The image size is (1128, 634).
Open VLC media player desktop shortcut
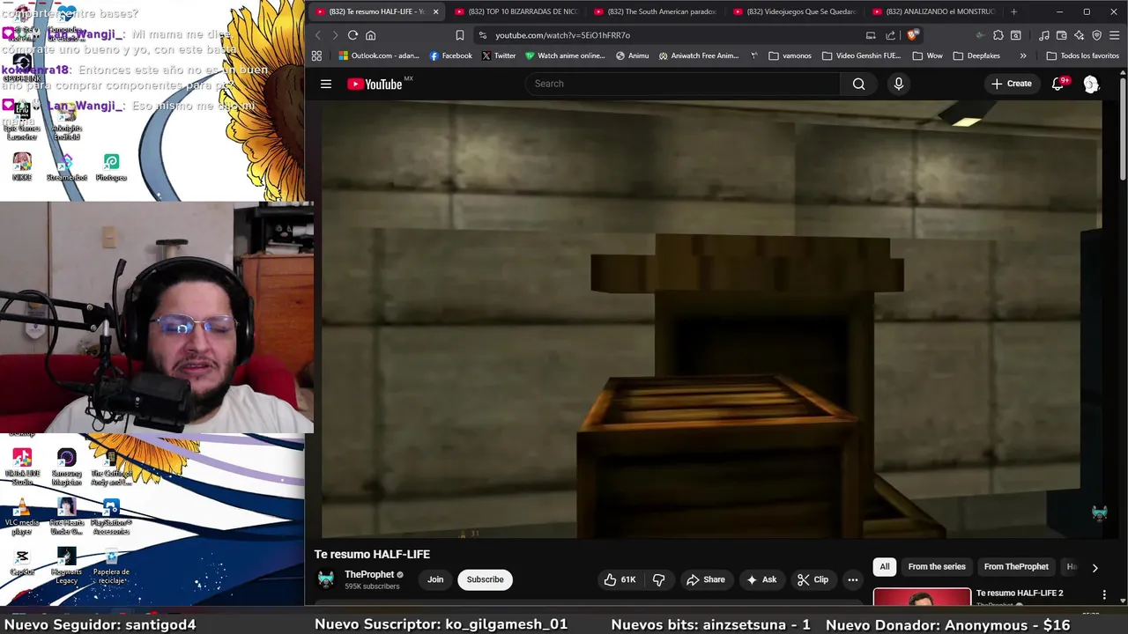click(22, 517)
